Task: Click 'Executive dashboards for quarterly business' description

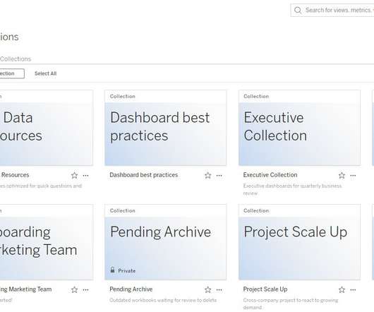Action: (x=292, y=189)
